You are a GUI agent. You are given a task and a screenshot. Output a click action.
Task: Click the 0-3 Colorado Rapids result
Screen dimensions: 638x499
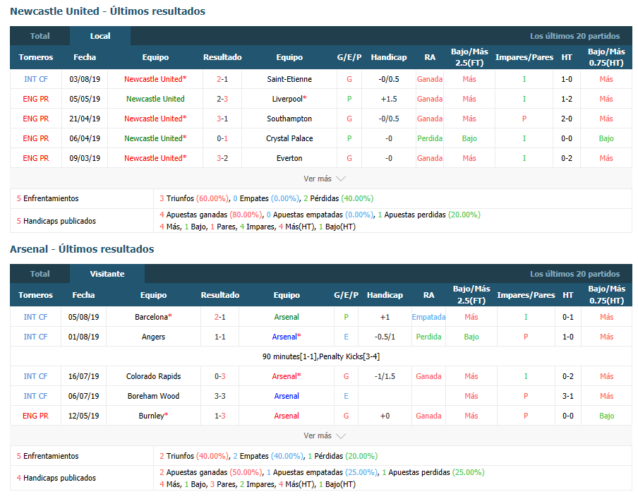[x=219, y=376]
